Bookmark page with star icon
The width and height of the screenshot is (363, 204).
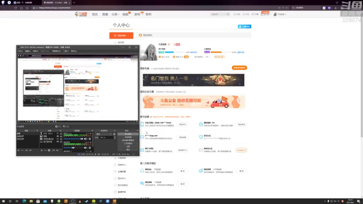[x=27, y=8]
